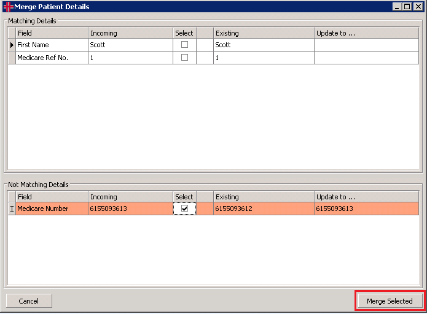Click Update to column header in Matching Details
The image size is (427, 314).
366,33
